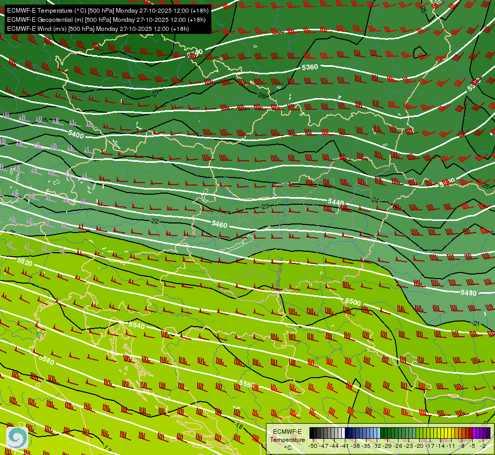Click the -23 isotherm label on the map
This screenshot has width=495, height=455.
point(265,206)
